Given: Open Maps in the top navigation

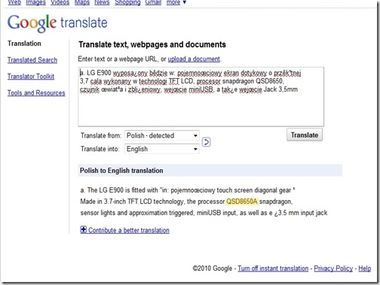Looking at the screenshot, I should click(x=82, y=2).
